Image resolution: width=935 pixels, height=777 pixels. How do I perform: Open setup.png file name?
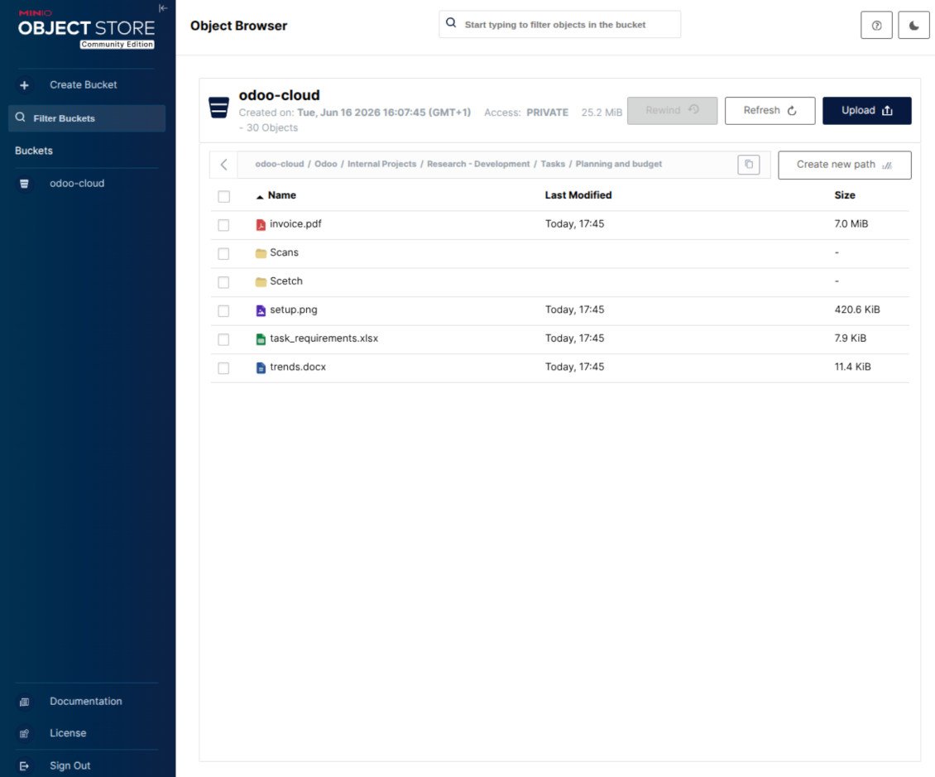click(x=294, y=309)
